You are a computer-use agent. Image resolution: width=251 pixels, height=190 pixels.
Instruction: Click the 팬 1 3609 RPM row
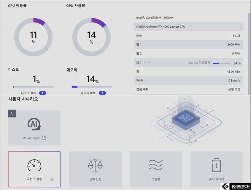click(188, 44)
